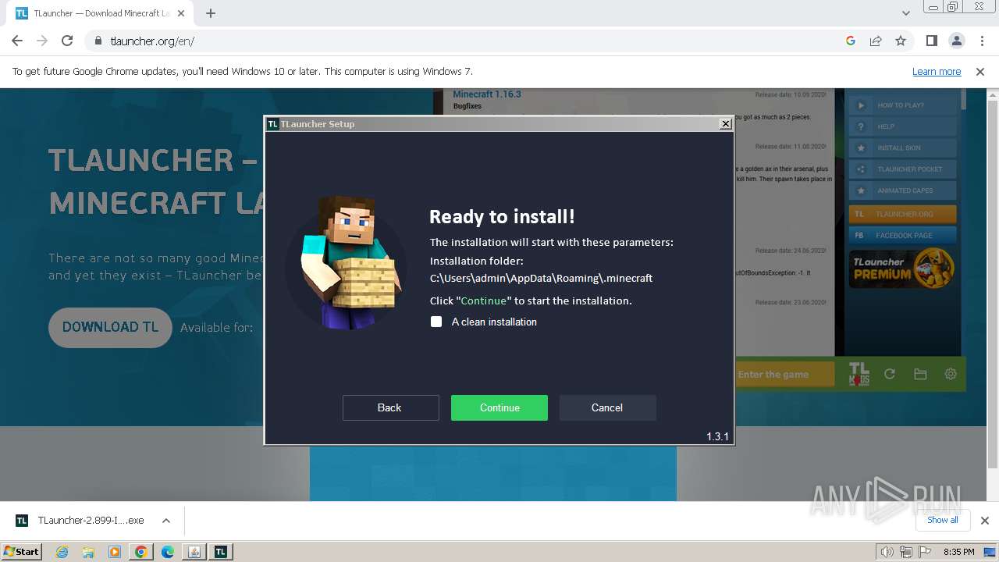The width and height of the screenshot is (999, 562).
Task: Close the TLauncher Setup dialog
Action: [725, 123]
